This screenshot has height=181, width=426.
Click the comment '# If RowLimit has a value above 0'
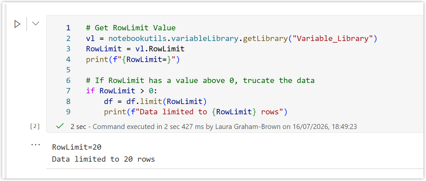(x=200, y=80)
